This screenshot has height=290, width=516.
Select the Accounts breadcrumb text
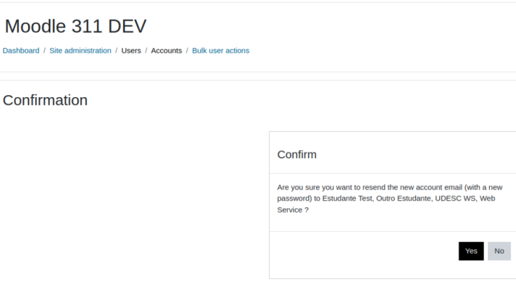[167, 51]
